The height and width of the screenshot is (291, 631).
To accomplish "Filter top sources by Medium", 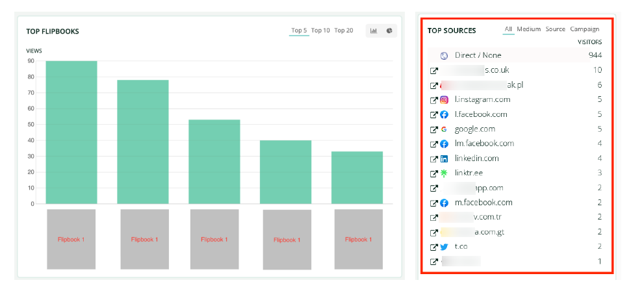I will point(528,29).
